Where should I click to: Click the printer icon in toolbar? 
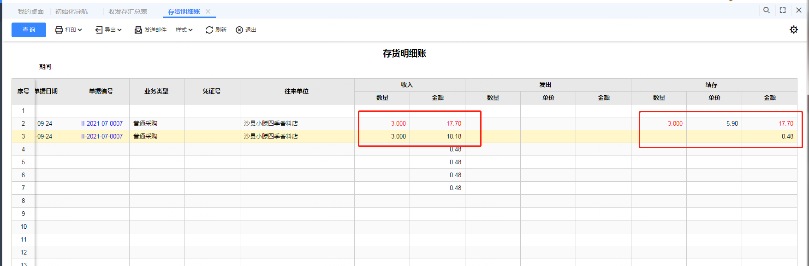pos(59,30)
